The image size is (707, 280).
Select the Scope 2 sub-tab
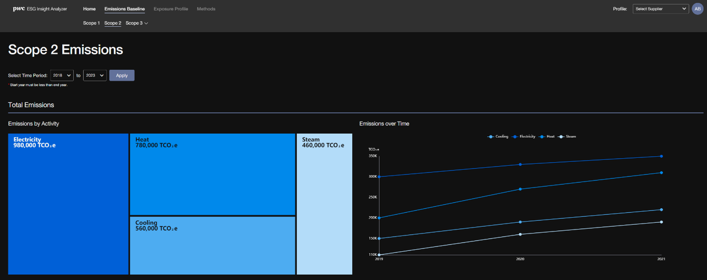pos(113,23)
